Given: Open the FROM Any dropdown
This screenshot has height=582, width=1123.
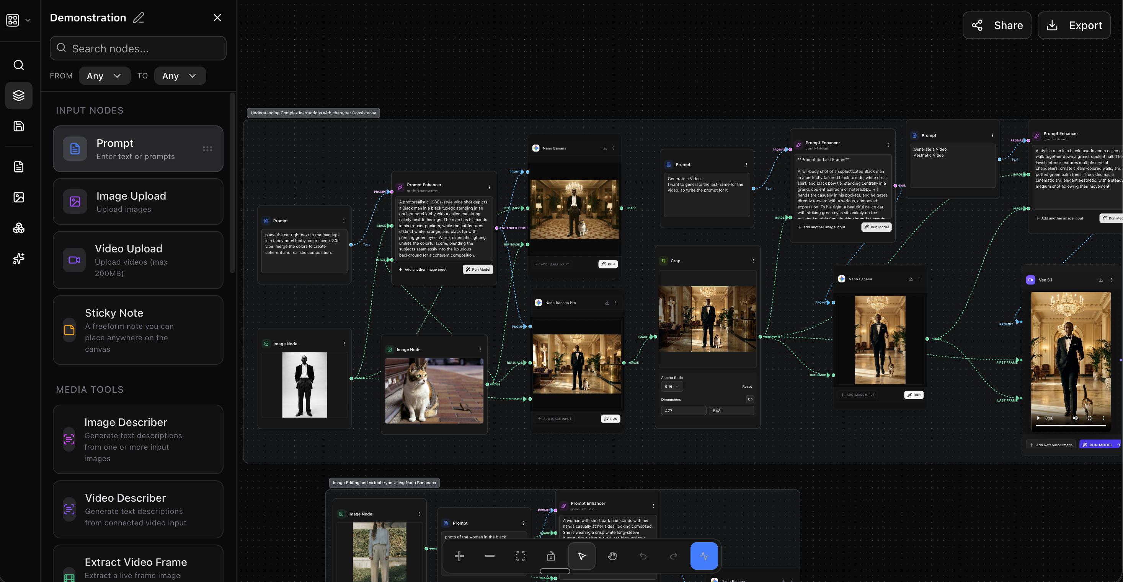Looking at the screenshot, I should [104, 76].
